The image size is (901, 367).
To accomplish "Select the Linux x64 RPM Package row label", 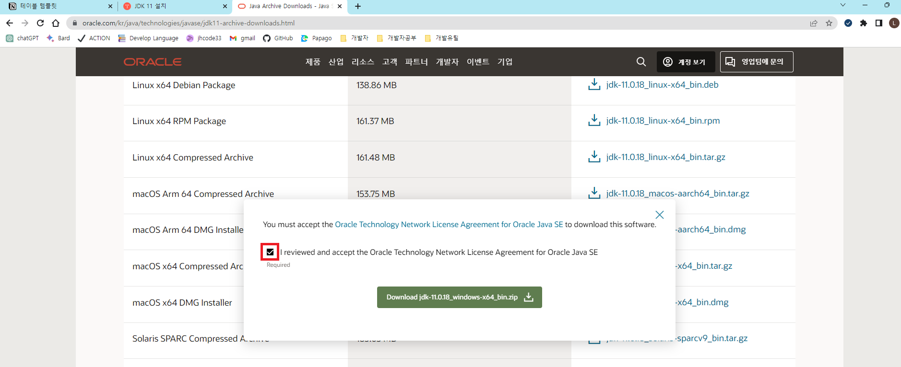I will point(179,121).
